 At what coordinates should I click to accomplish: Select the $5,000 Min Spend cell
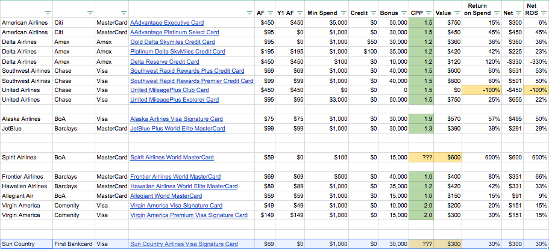click(327, 23)
